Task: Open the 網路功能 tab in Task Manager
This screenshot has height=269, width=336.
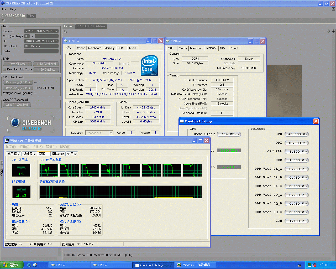Action: 58,154
